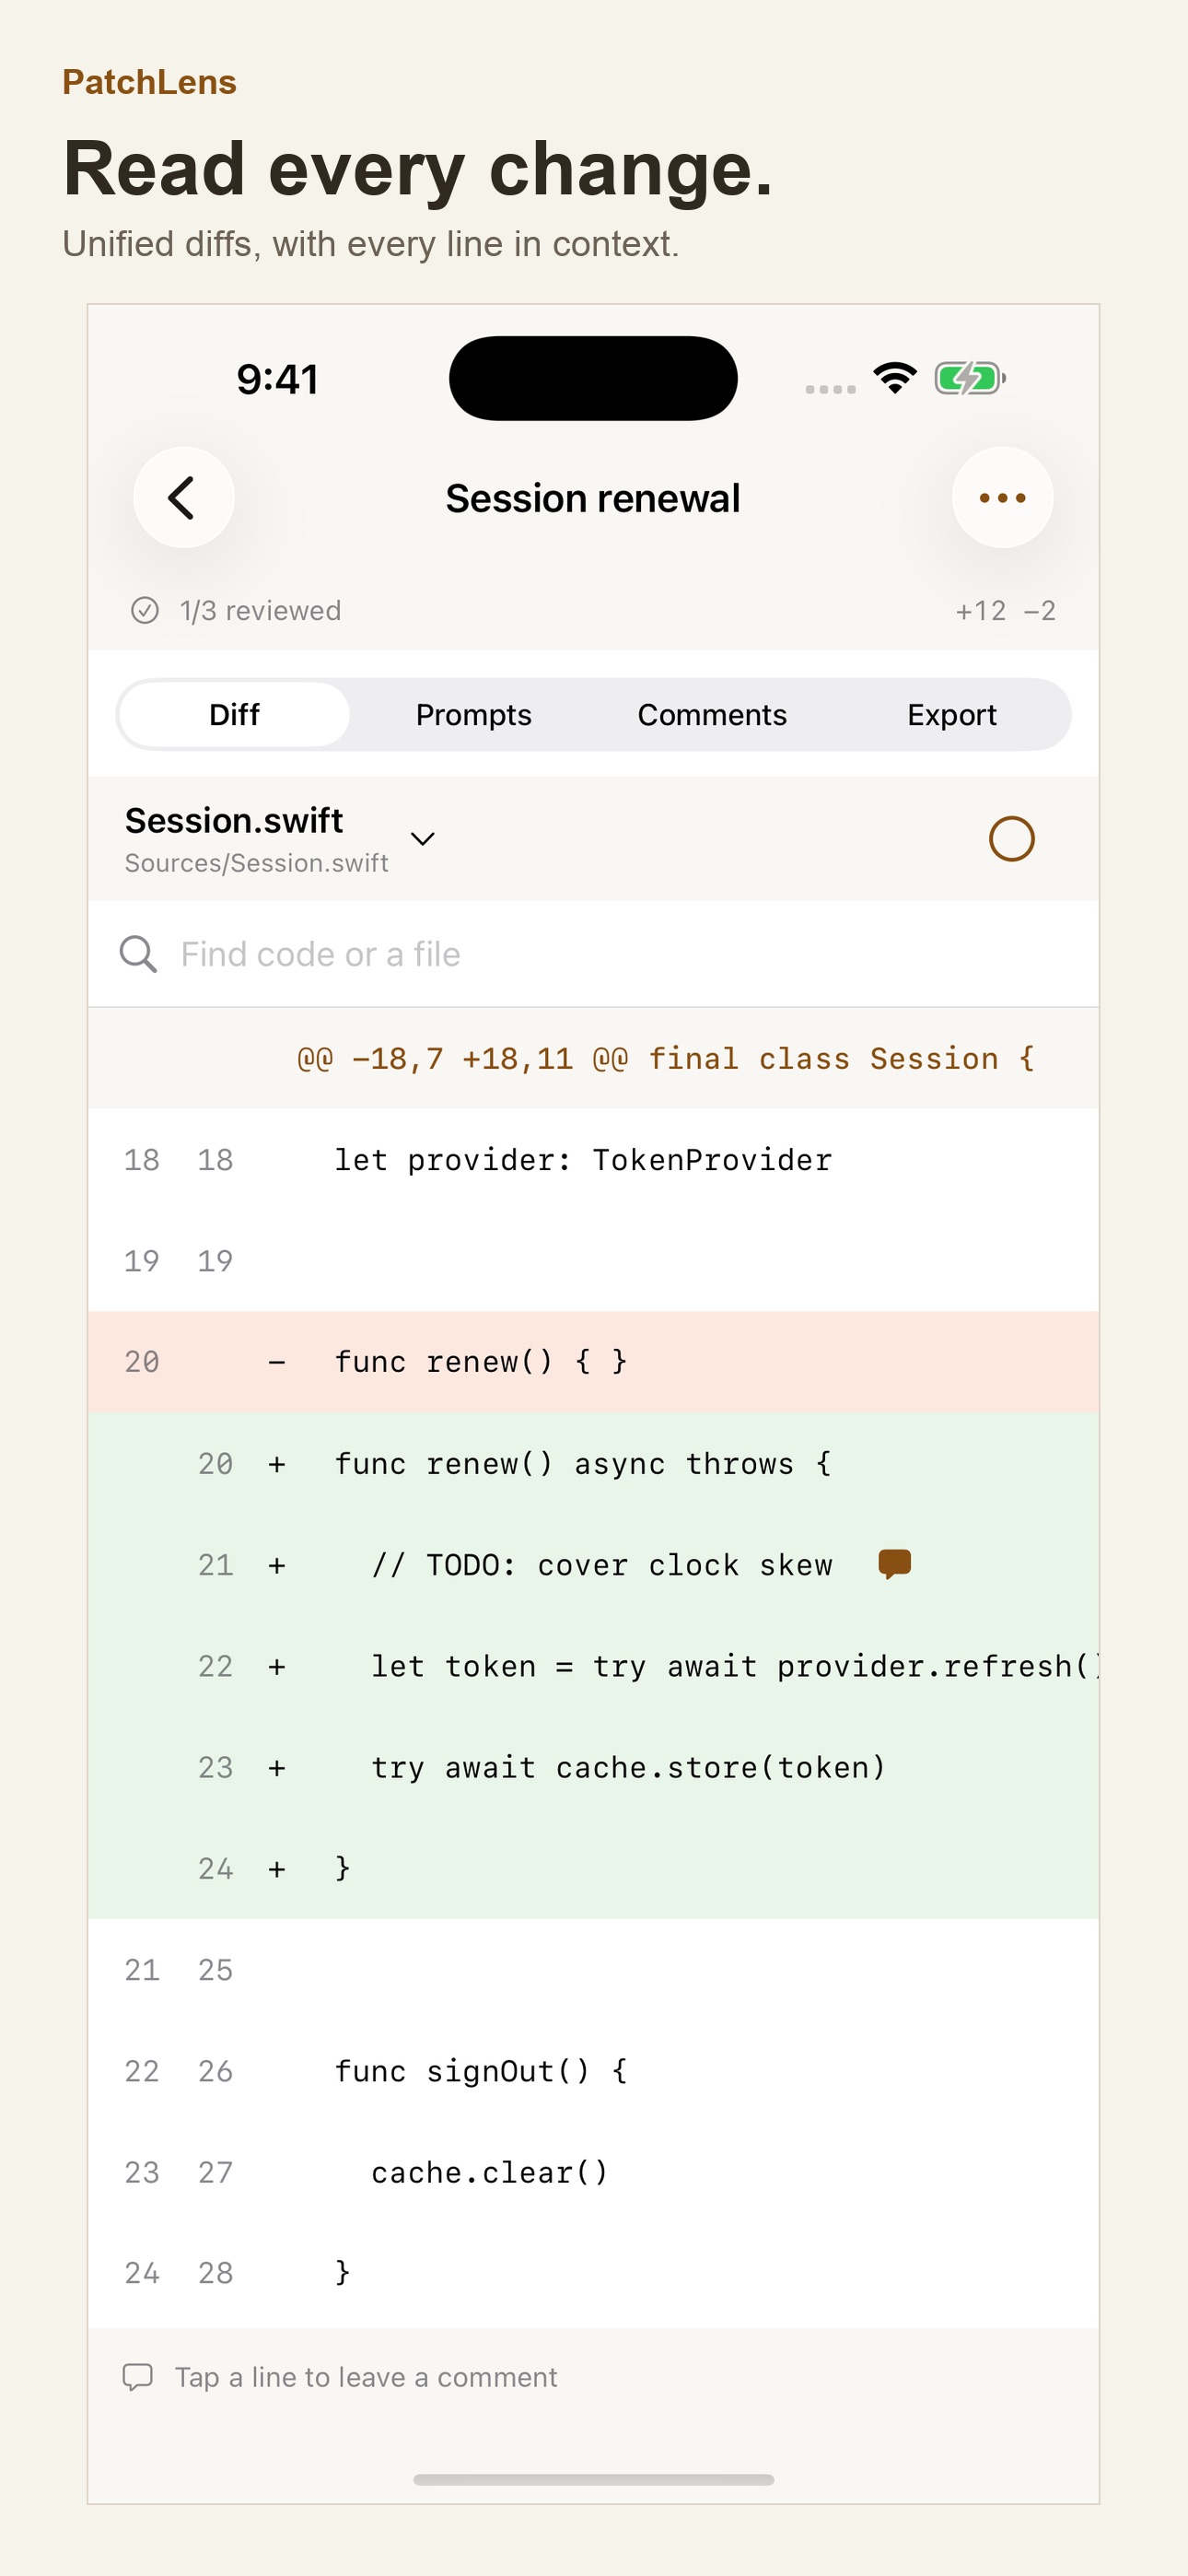Select the let token = try await line
The width and height of the screenshot is (1188, 2576).
pyautogui.click(x=593, y=1665)
